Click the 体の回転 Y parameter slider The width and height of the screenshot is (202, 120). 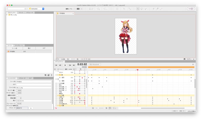point(80,89)
